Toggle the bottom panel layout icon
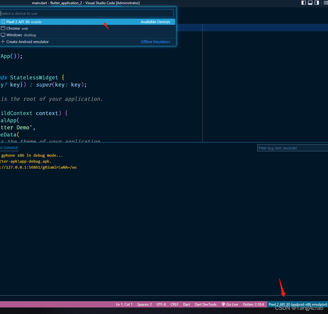This screenshot has width=328, height=314. click(310, 3)
